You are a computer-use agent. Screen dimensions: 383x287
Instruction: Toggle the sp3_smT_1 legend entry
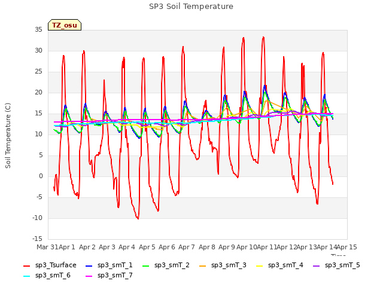coord(109,265)
